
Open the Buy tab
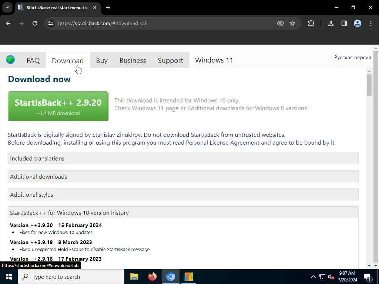[102, 60]
